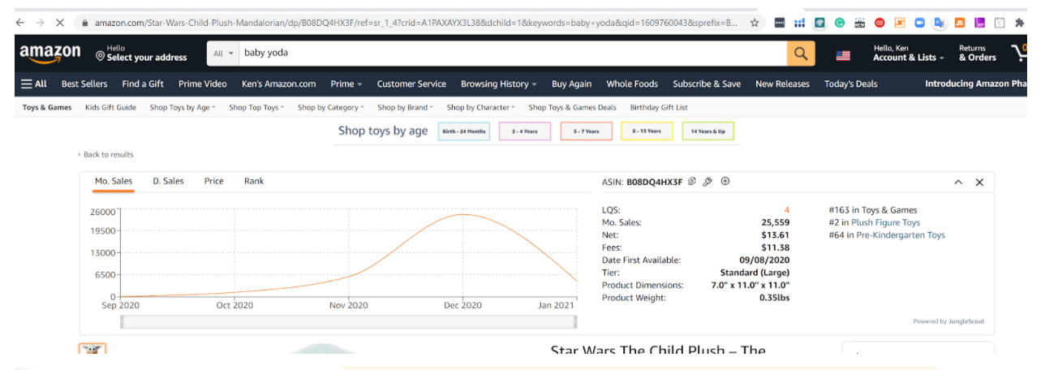This screenshot has width=1045, height=370.
Task: Open Plush Figure Toys rank link
Action: 885,222
